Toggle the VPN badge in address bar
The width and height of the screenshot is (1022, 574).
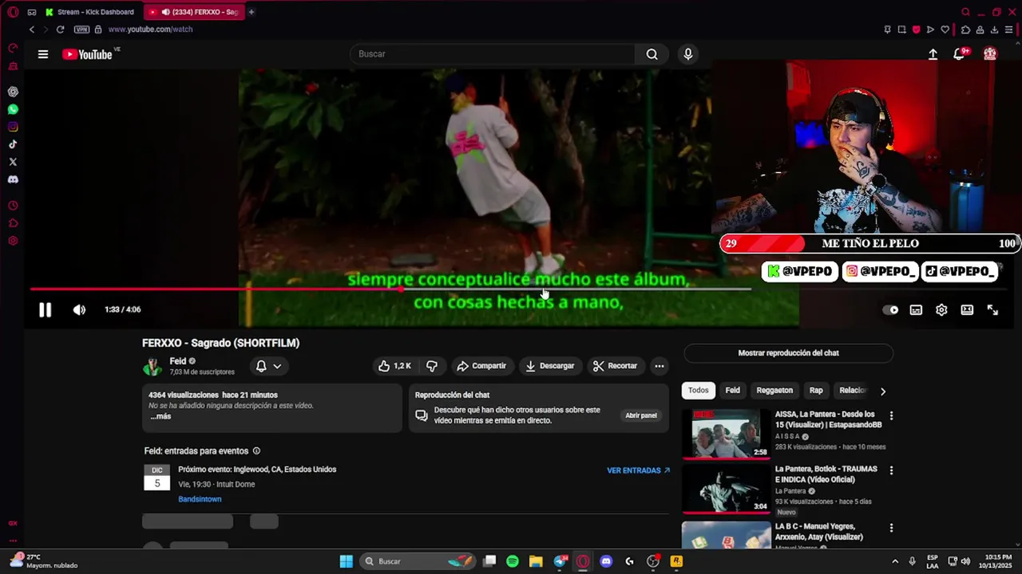[x=81, y=29]
